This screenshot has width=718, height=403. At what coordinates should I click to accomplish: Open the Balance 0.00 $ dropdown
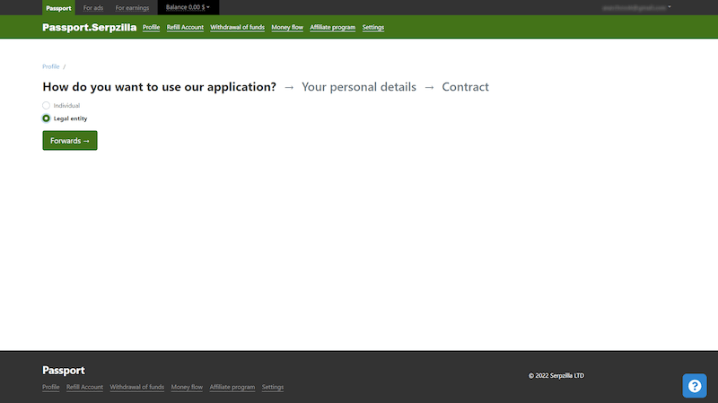pyautogui.click(x=188, y=7)
